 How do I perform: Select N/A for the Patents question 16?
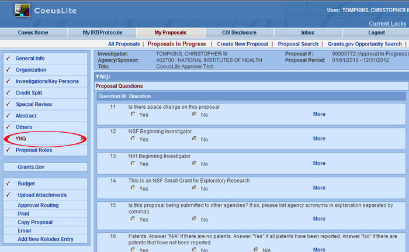point(256,250)
